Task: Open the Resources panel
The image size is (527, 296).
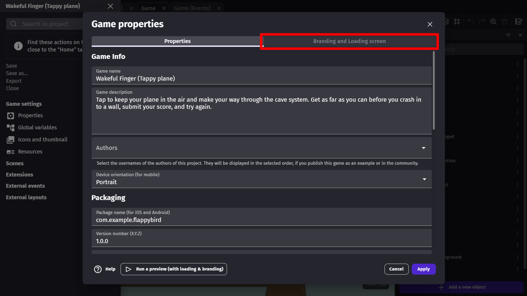Action: [x=30, y=152]
